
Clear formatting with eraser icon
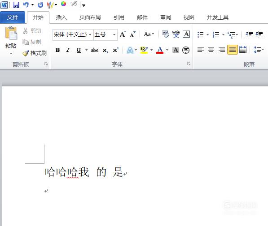(166, 34)
